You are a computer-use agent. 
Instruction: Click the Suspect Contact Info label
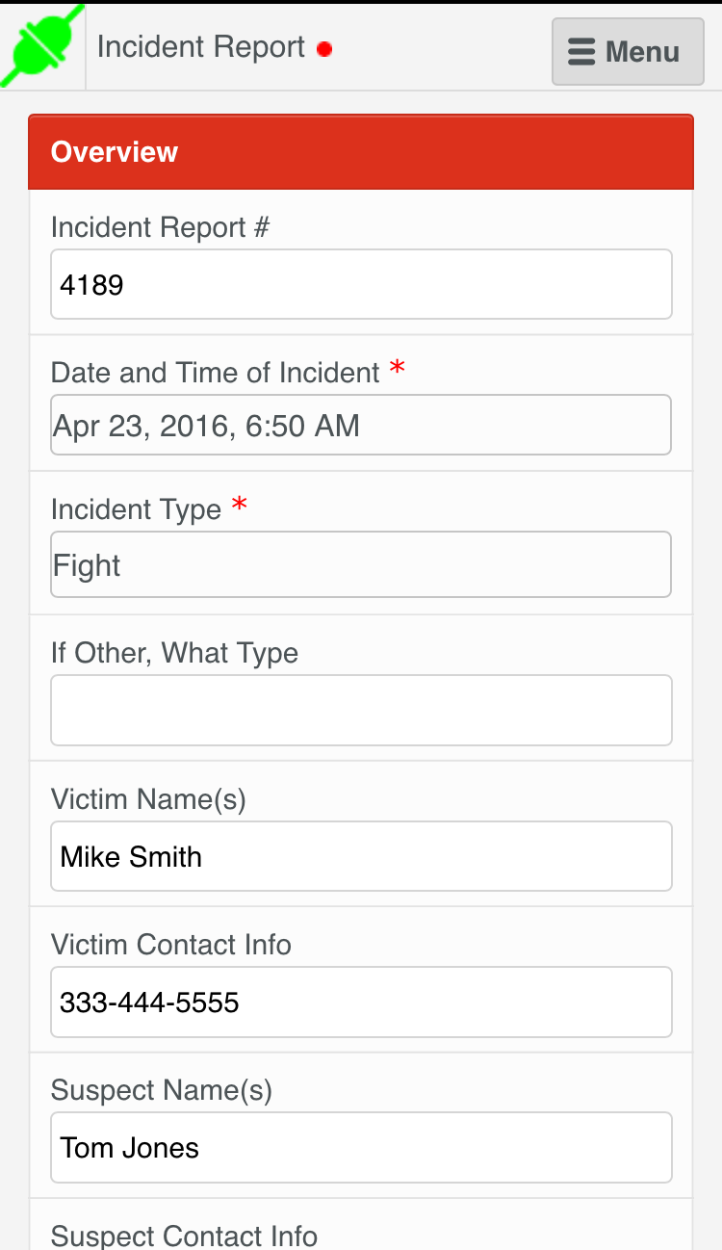point(184,1236)
